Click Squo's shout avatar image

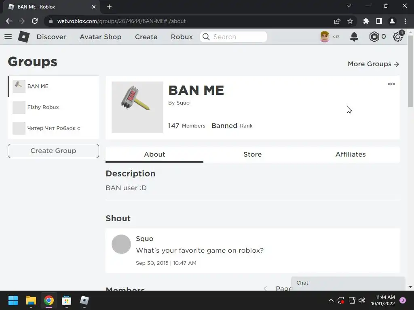point(121,244)
